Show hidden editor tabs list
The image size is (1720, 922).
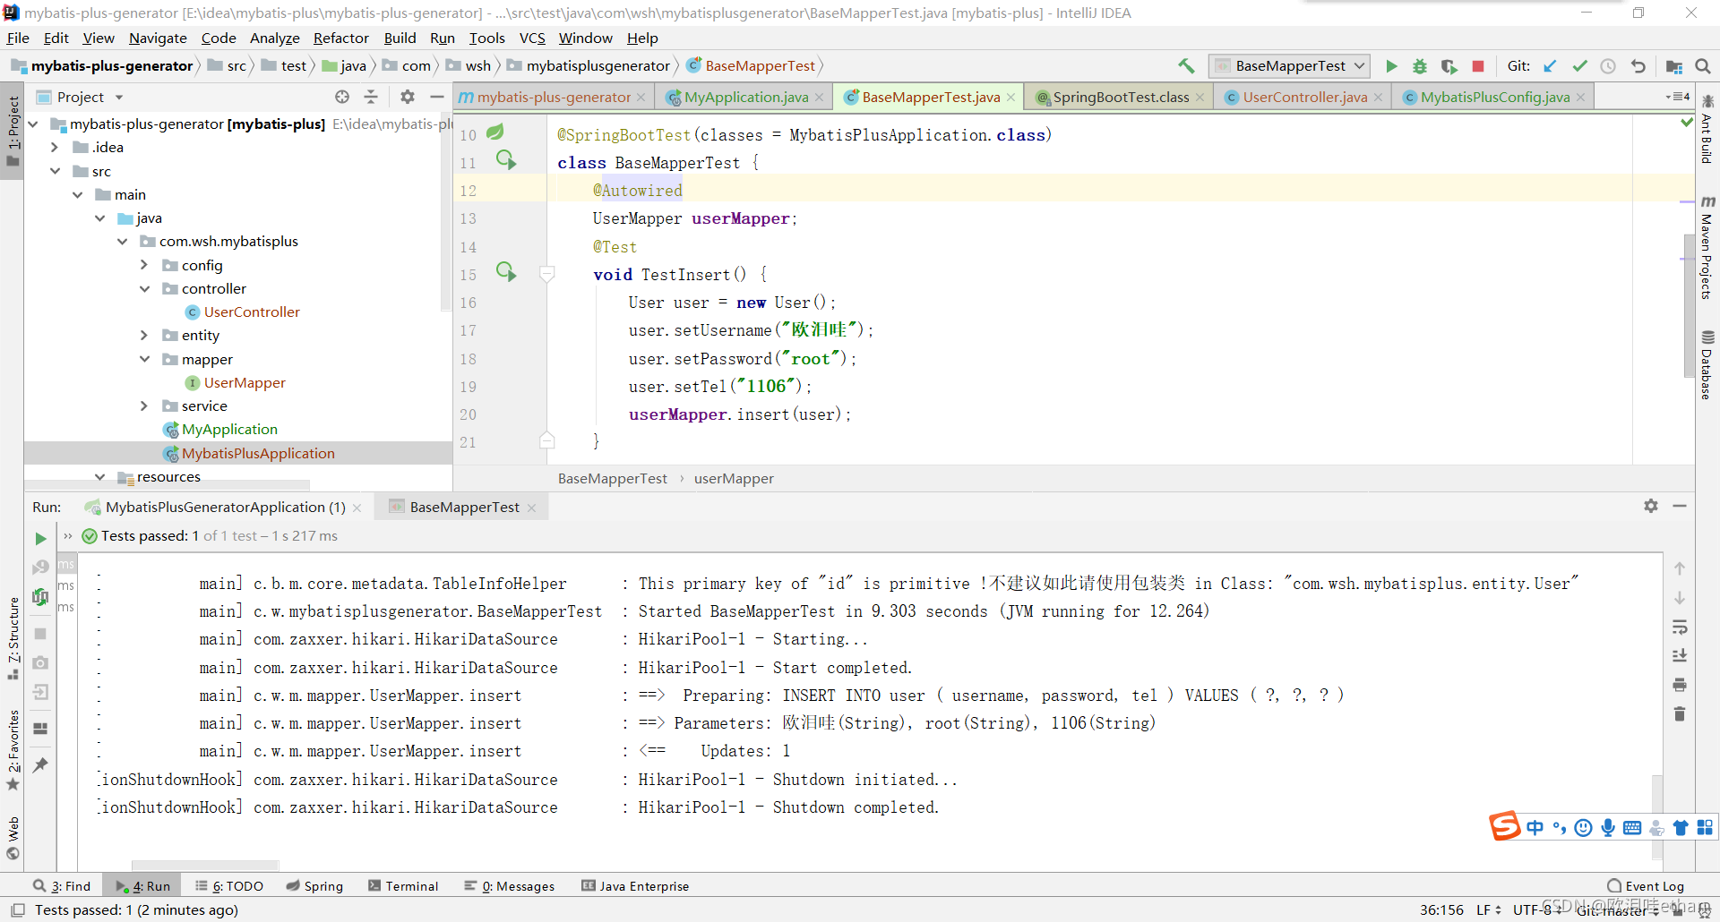point(1677,97)
